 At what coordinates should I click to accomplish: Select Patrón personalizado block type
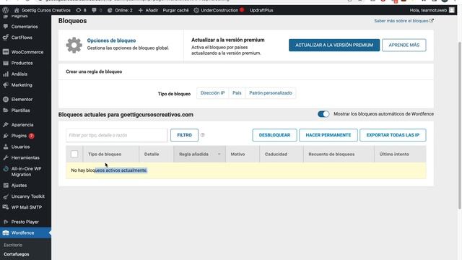tap(271, 93)
